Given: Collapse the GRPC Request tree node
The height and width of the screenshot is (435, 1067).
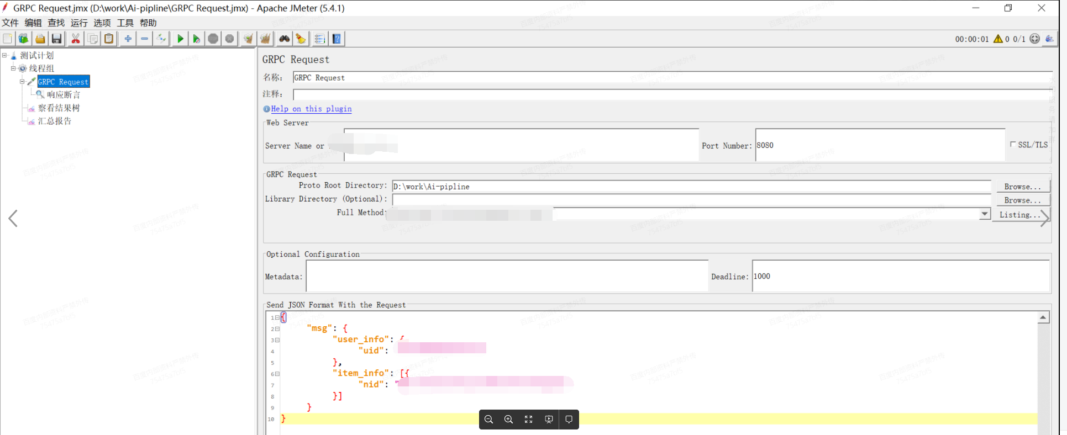Looking at the screenshot, I should point(22,82).
